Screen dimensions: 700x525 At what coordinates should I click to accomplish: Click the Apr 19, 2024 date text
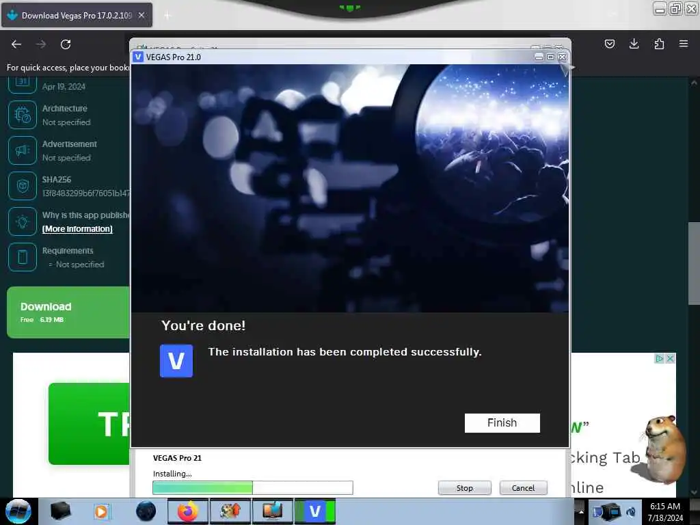pyautogui.click(x=64, y=87)
